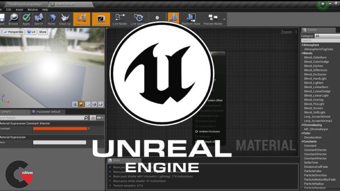
Task: Select the sphere preview mesh icon
Action: [x=82, y=104]
